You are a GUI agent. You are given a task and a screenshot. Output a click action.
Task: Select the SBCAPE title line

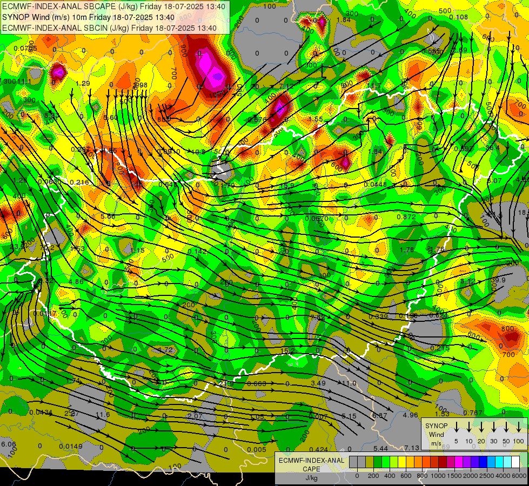click(x=113, y=6)
